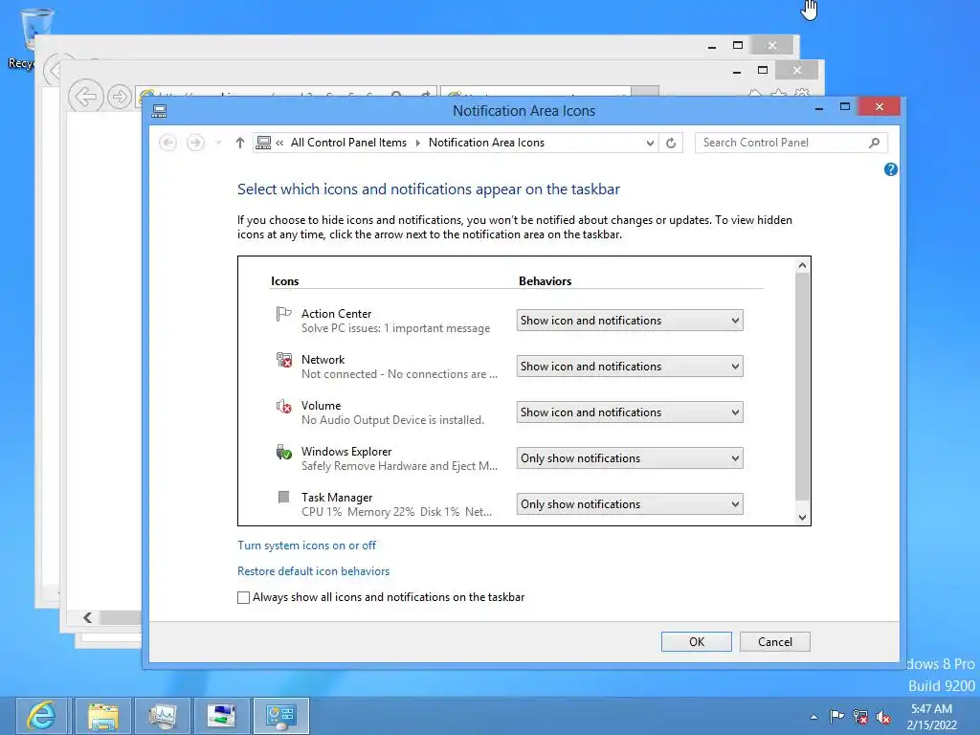Open Internet Explorer from the taskbar
The image size is (980, 735).
tap(41, 716)
